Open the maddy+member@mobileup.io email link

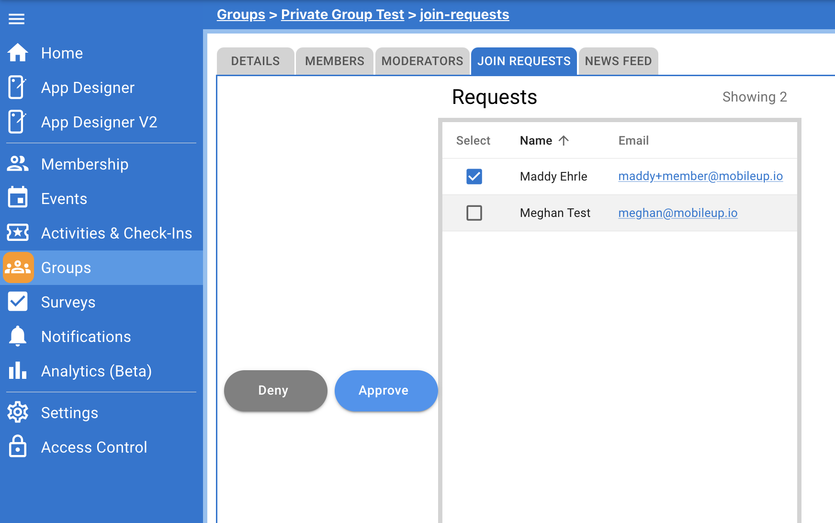700,176
